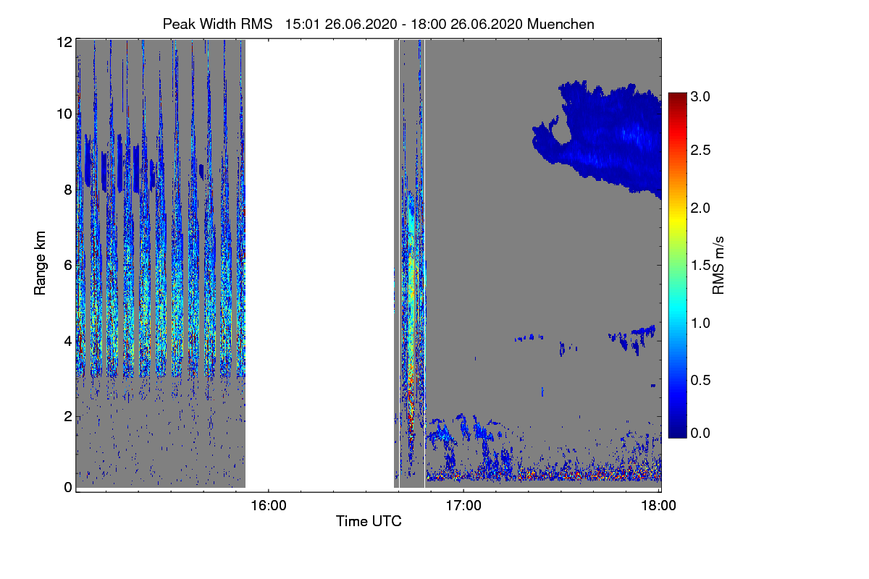Screen dimensions: 869x579
Task: Click the green middle of the colorbar
Action: (677, 266)
